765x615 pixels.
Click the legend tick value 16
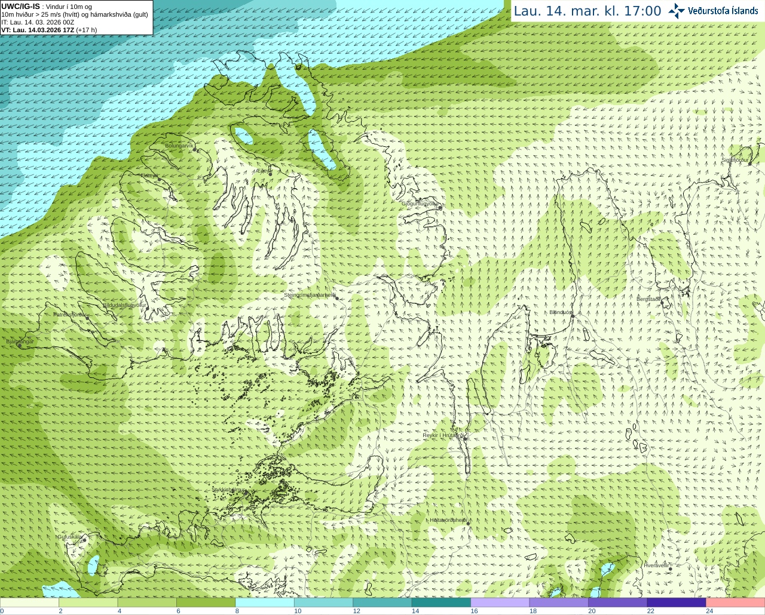(475, 611)
